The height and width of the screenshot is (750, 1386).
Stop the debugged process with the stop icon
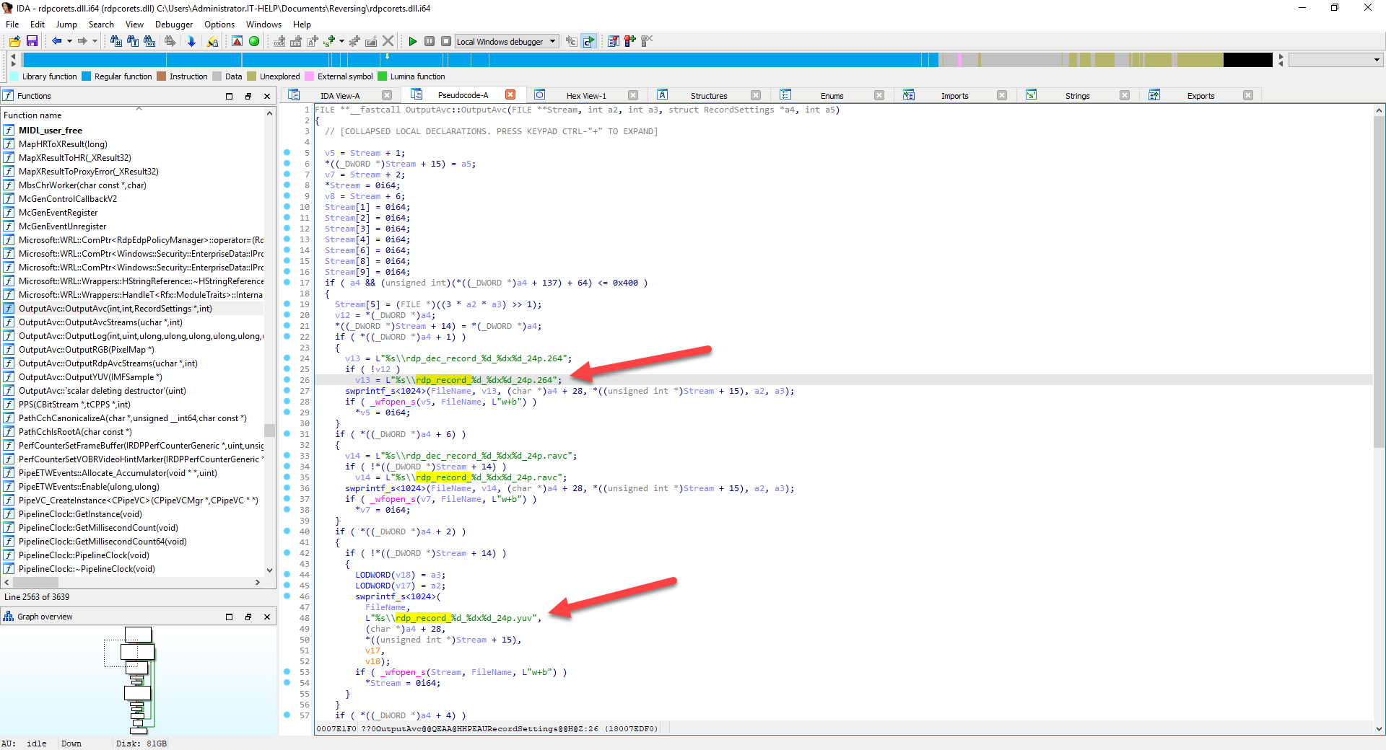[x=446, y=42]
